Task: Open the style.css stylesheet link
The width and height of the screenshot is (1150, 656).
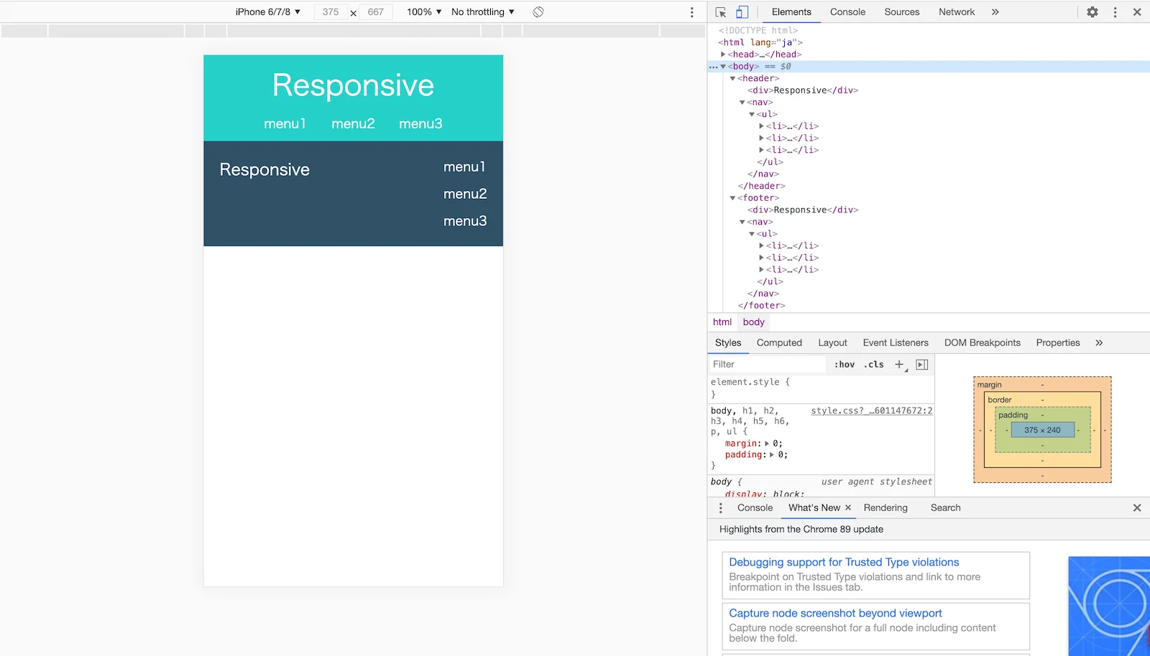Action: click(871, 411)
